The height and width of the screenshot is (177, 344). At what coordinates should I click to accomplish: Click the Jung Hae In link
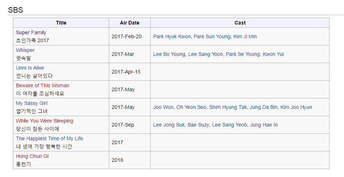click(x=264, y=125)
